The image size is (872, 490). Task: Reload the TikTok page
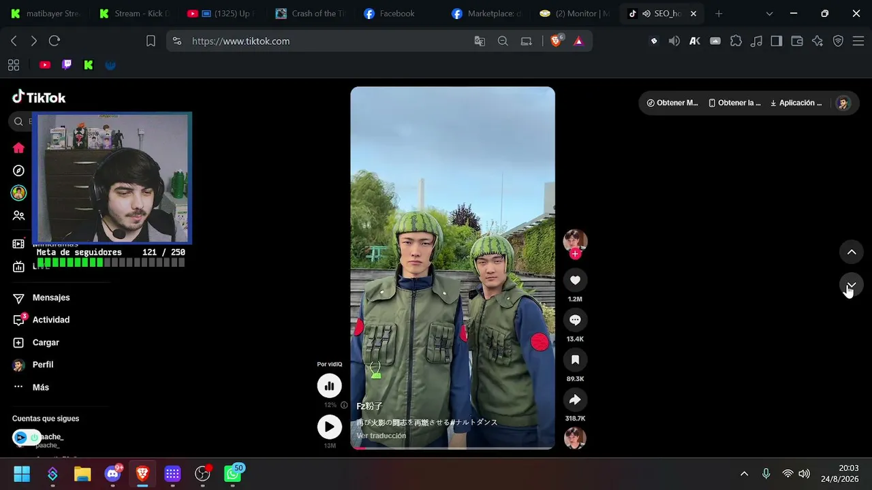pyautogui.click(x=54, y=41)
